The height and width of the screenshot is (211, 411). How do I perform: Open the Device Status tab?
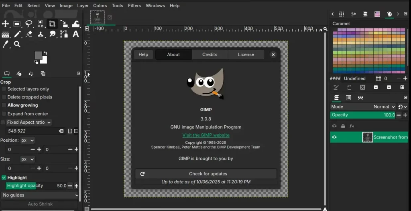[x=19, y=74]
